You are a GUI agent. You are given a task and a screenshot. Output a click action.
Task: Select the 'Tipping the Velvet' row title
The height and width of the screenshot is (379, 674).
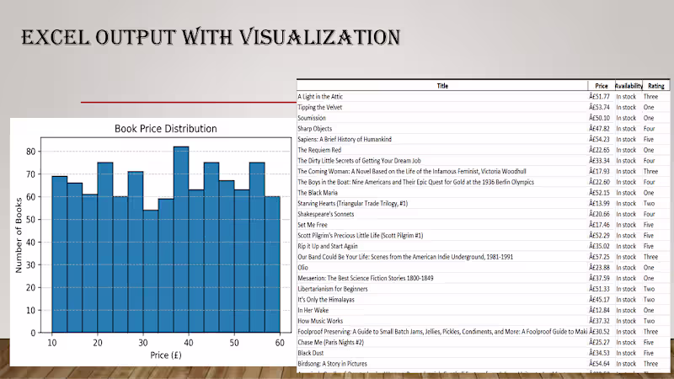[442, 108]
